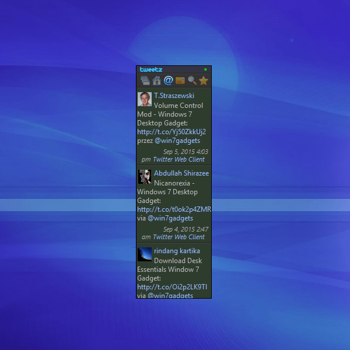This screenshot has height=350, width=350.
Task: Click the Sep 4, 2015 2:47 timestamp
Action: 185,229
